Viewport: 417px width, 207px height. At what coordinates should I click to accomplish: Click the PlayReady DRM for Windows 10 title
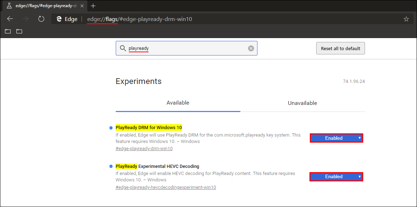pos(148,128)
